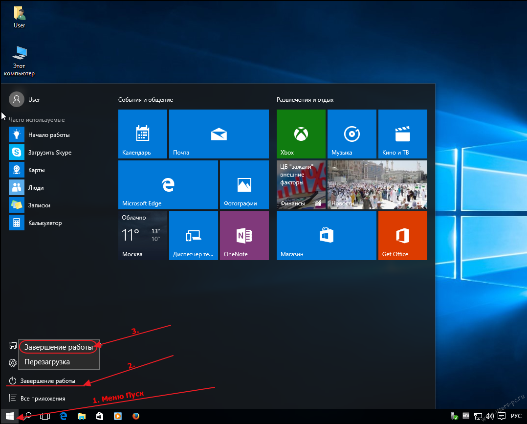Launch the Microsoft Edge tile

click(168, 184)
